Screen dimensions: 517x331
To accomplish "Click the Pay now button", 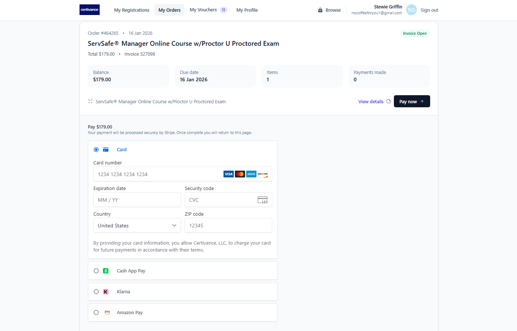I will 412,101.
